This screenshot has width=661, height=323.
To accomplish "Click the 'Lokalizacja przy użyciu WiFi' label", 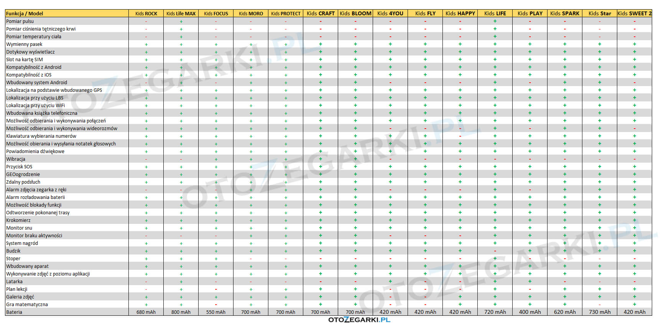I will 36,106.
